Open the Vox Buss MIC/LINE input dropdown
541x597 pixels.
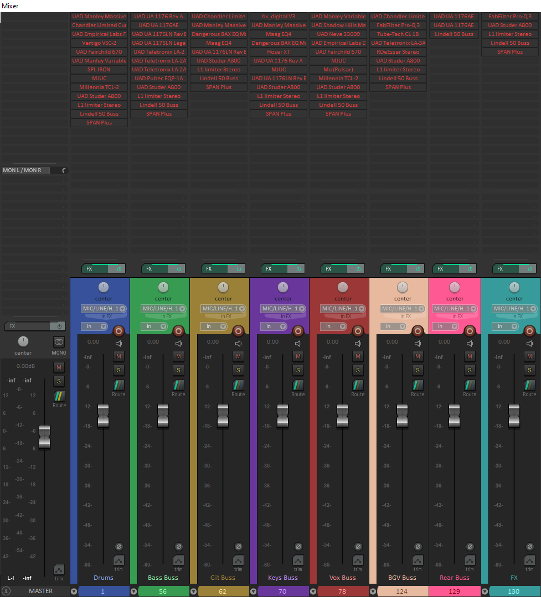[343, 308]
